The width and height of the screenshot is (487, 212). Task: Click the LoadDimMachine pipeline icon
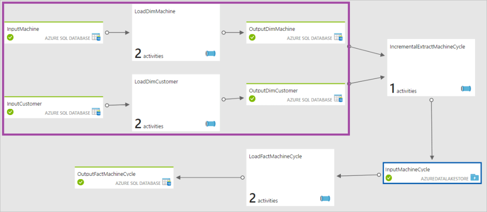point(210,54)
